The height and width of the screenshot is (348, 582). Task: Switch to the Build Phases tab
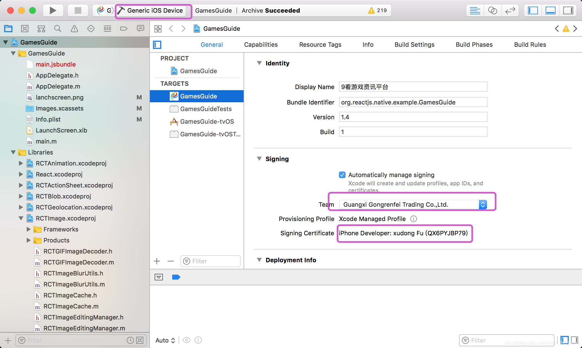click(x=474, y=45)
